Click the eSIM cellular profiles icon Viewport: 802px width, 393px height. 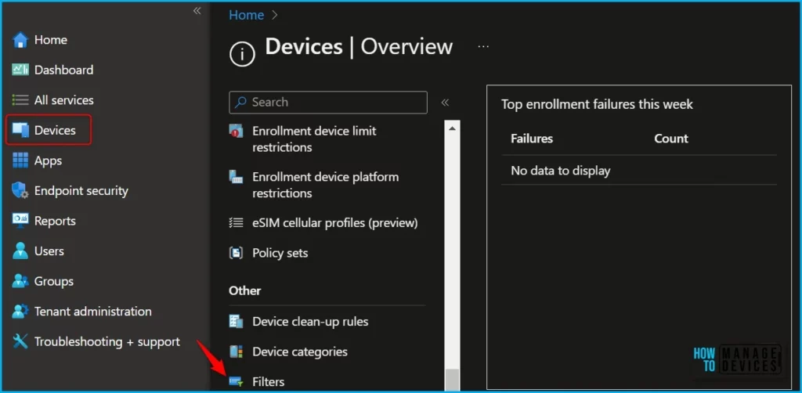236,223
